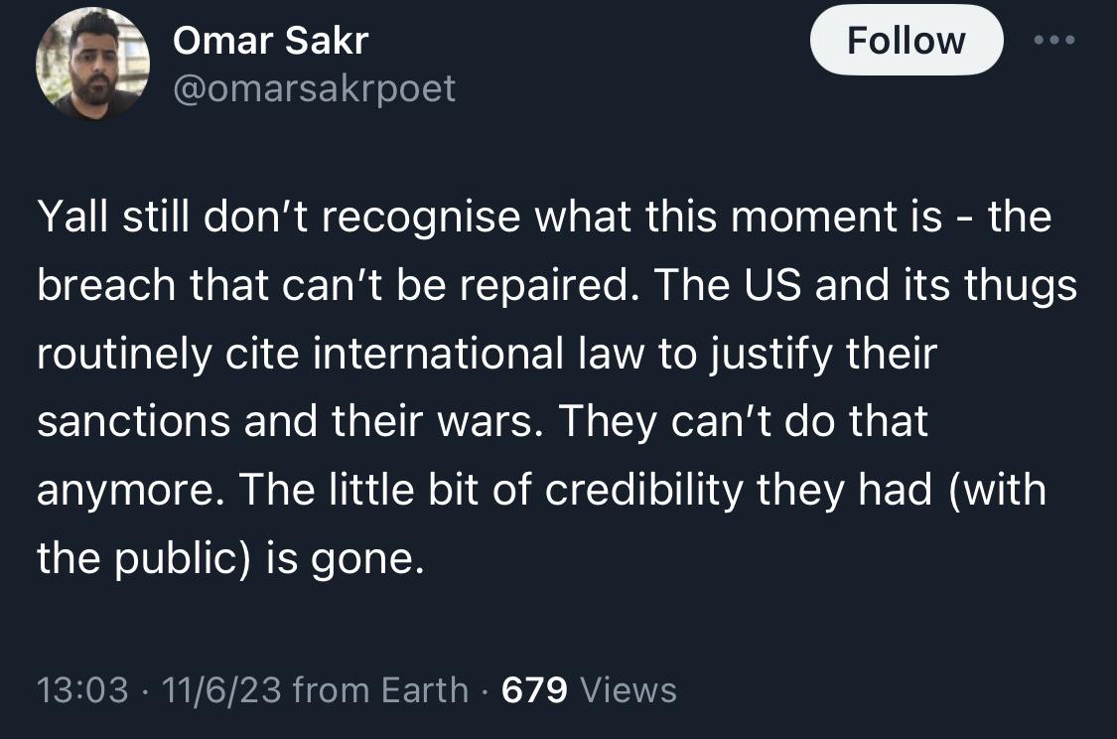
Task: Click the phrase "sanctions and their wars"
Action: pyautogui.click(x=288, y=423)
